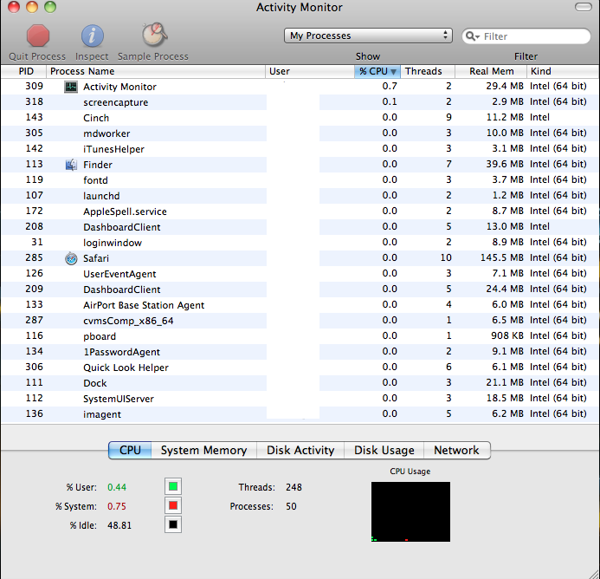Click the % Idle value 48.81
Viewport: 600px width, 579px height.
point(119,525)
